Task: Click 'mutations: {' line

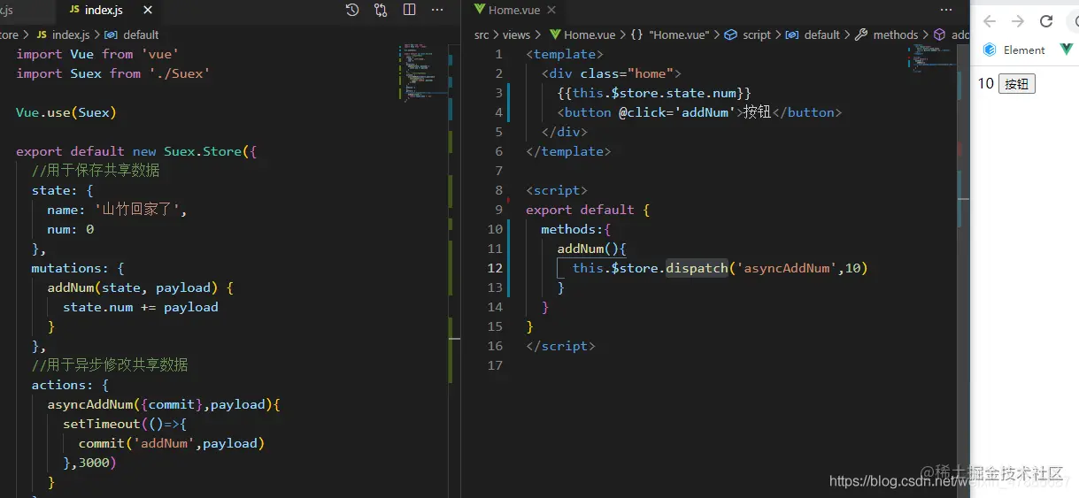Action: 78,268
